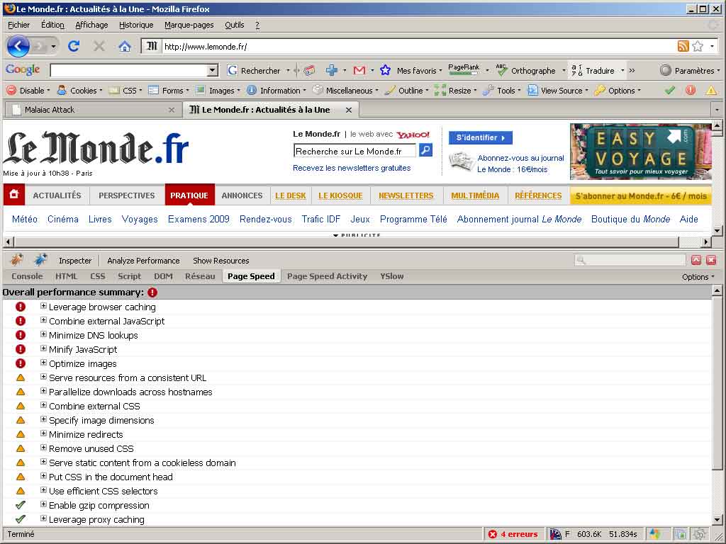The height and width of the screenshot is (544, 726).
Task: Click the RSS feed icon in the address bar
Action: point(683,46)
